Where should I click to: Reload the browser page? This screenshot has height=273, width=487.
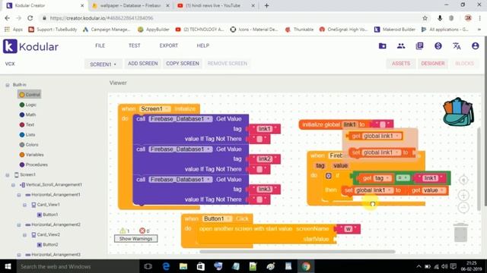point(30,18)
